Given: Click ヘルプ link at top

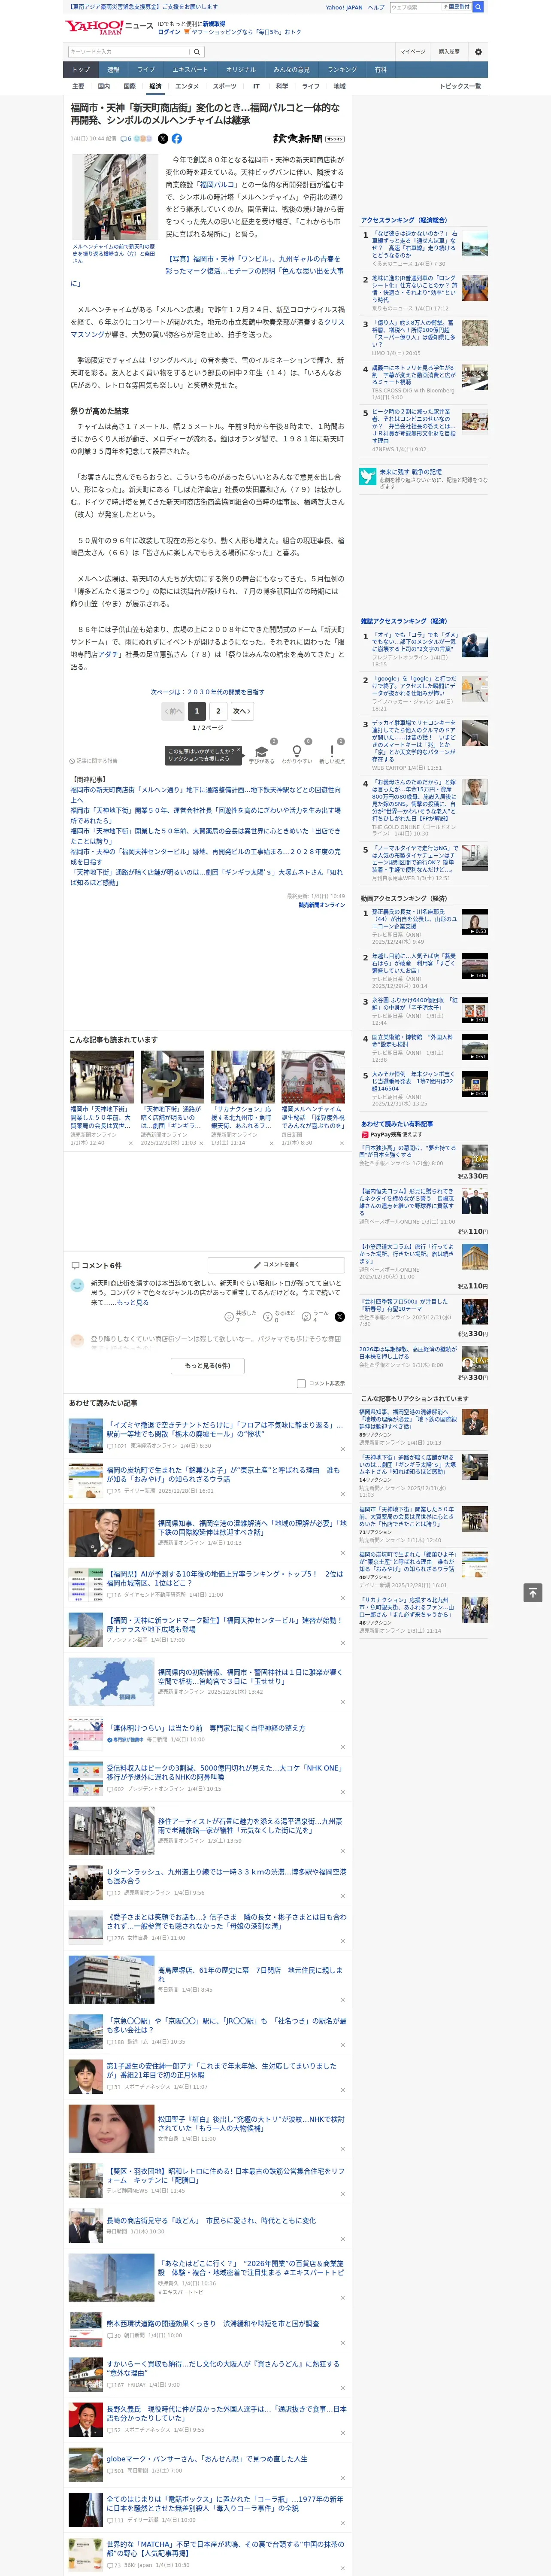Looking at the screenshot, I should pyautogui.click(x=375, y=7).
